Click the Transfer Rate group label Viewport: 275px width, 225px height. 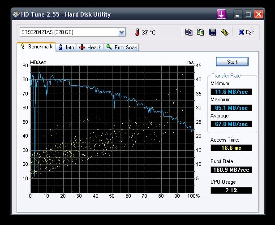pos(226,76)
